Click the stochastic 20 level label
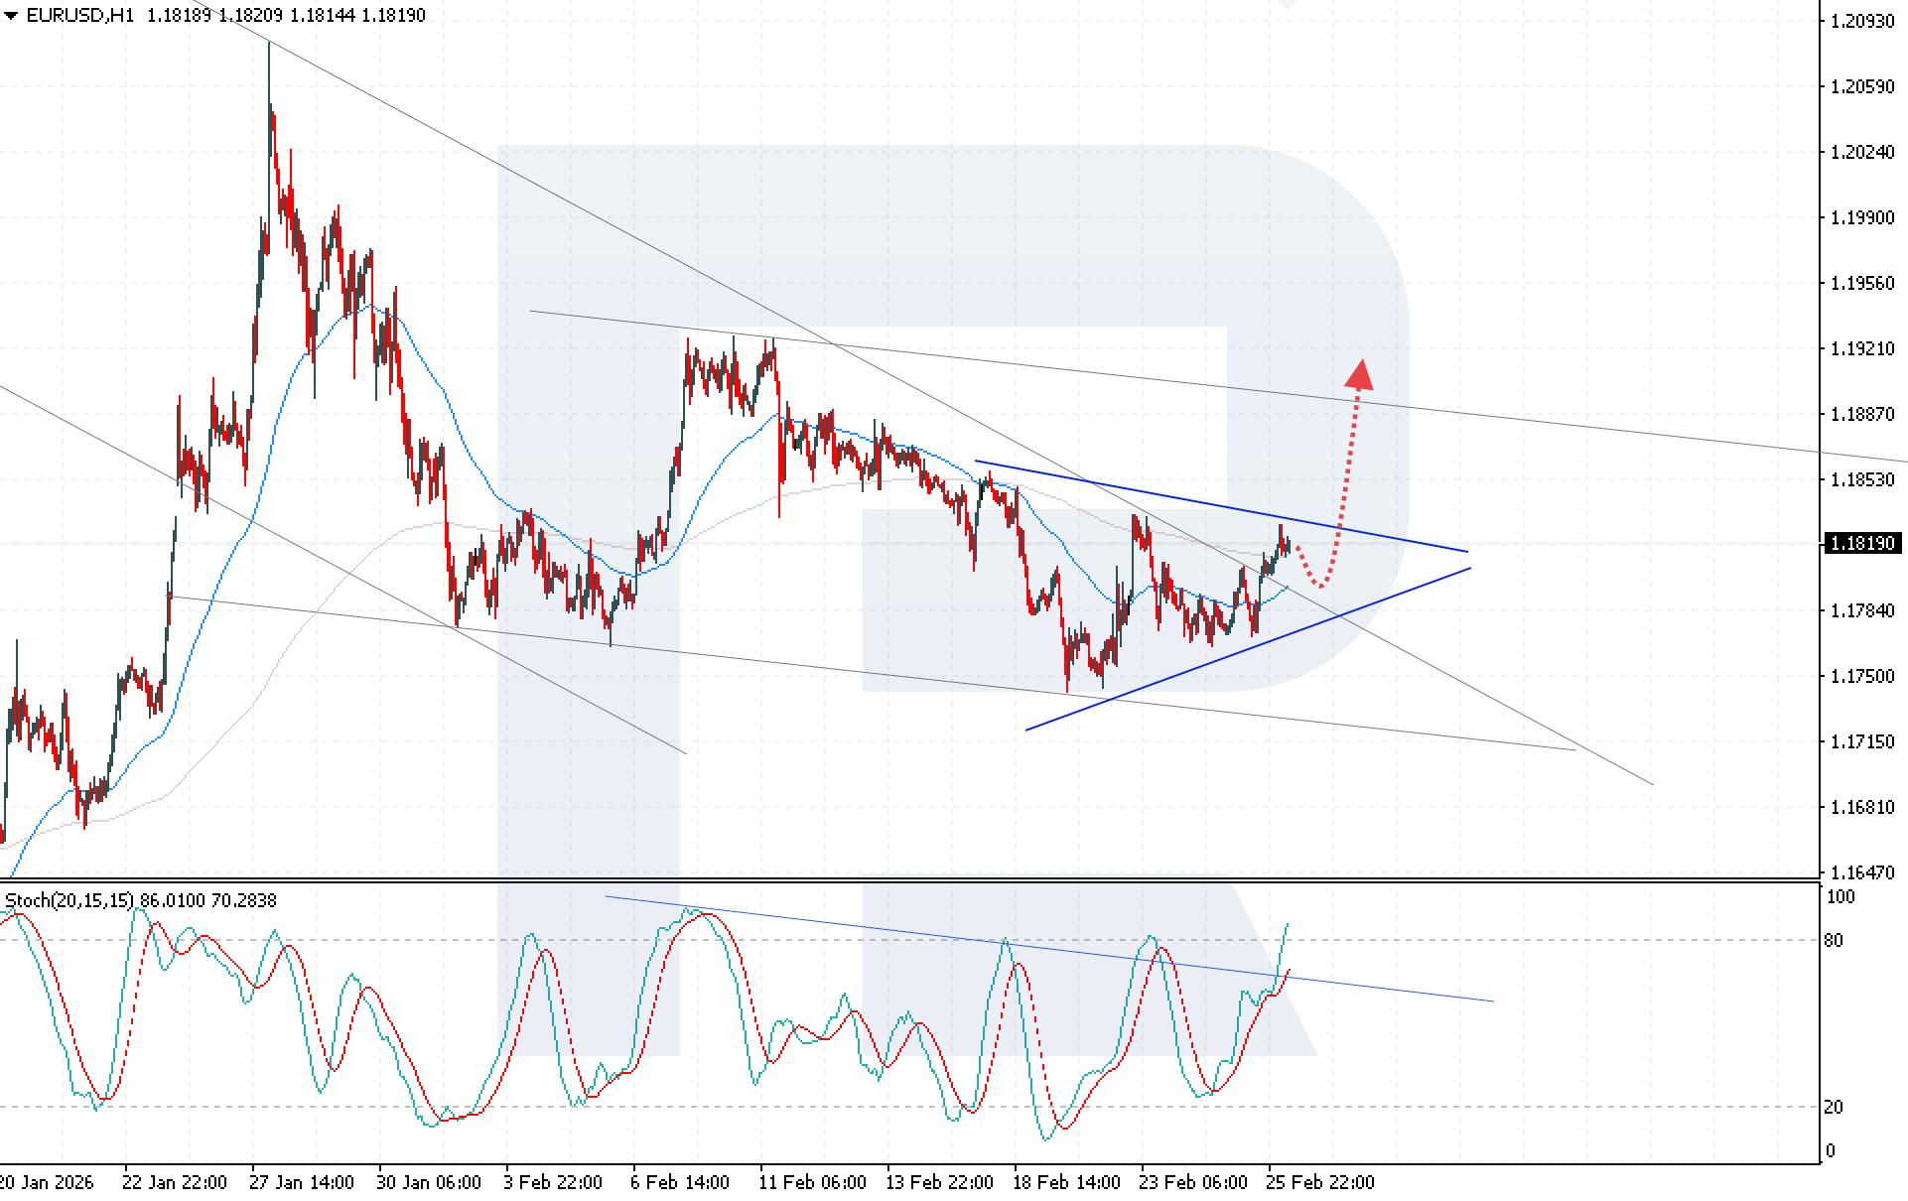The image size is (1908, 1201). point(1834,1107)
